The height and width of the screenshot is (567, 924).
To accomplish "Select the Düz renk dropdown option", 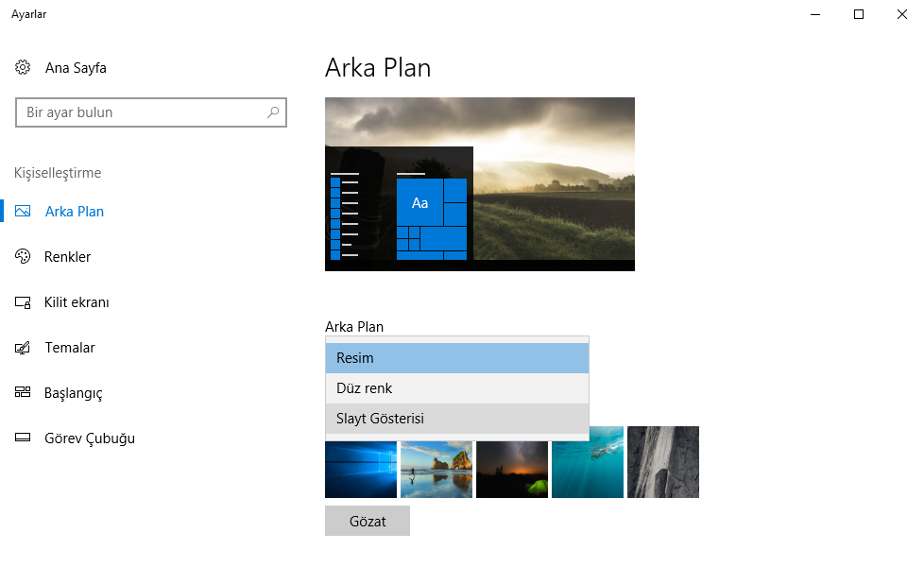I will (456, 388).
